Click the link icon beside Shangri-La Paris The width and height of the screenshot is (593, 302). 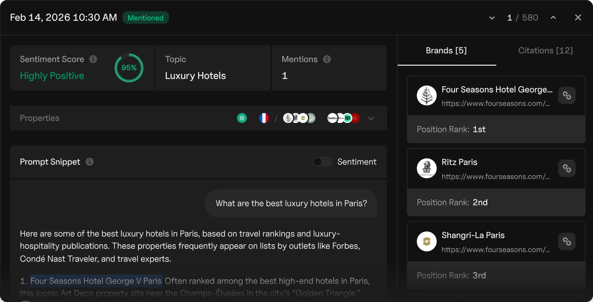[567, 241]
